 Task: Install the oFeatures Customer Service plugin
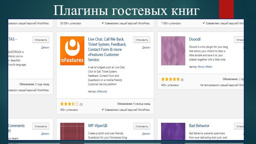[141, 40]
